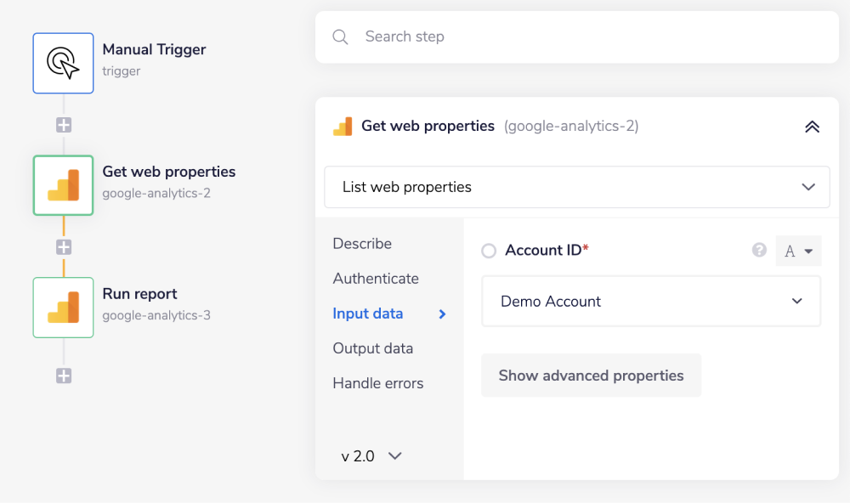Add a new step below Run report
Image resolution: width=850 pixels, height=503 pixels.
pyautogui.click(x=63, y=376)
